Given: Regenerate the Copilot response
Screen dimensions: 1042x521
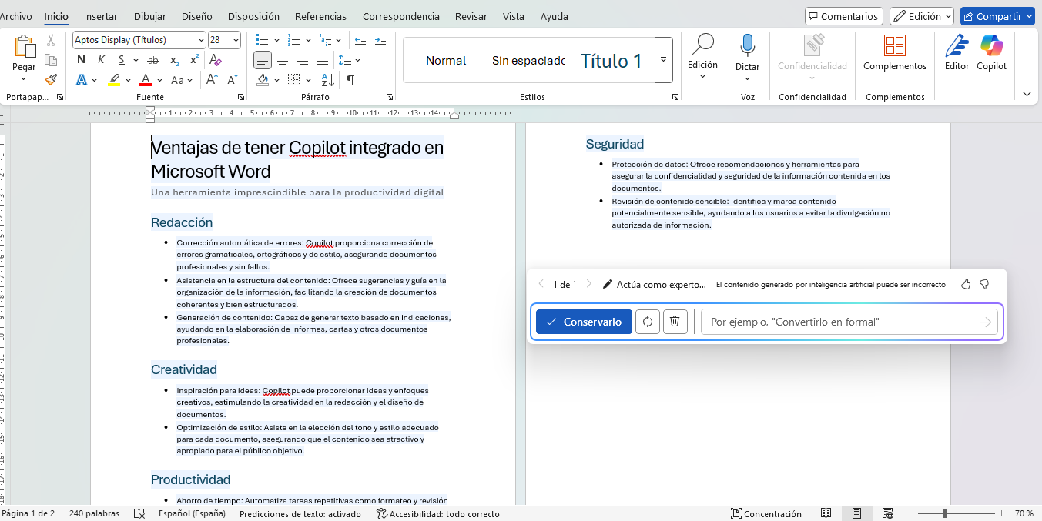Looking at the screenshot, I should (x=648, y=322).
